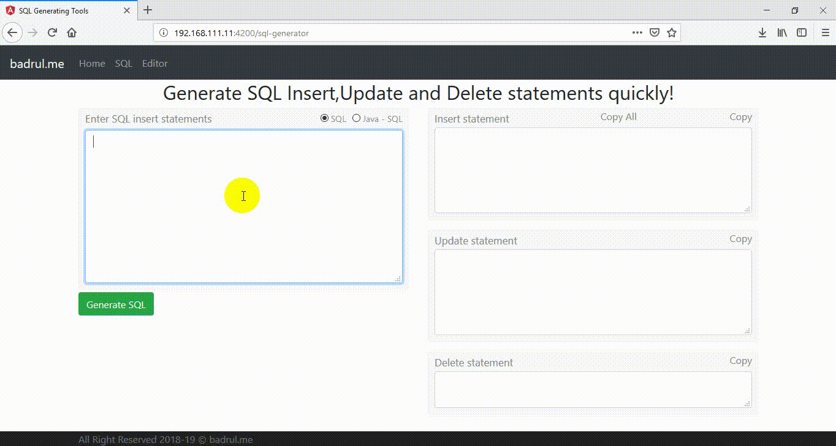
Task: Click the Update statement box resize handle
Action: [747, 331]
